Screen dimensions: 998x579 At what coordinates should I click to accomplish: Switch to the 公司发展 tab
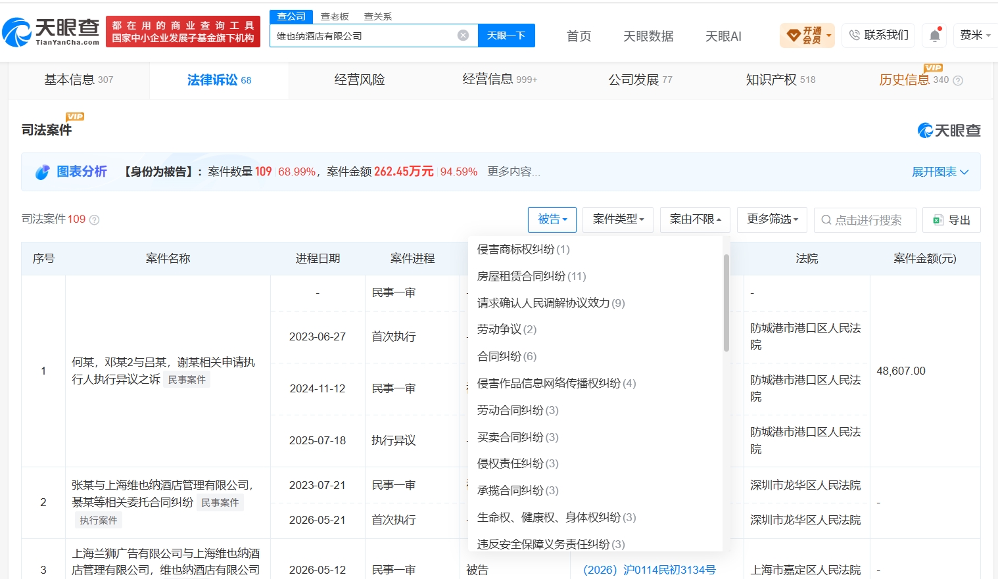(x=640, y=80)
